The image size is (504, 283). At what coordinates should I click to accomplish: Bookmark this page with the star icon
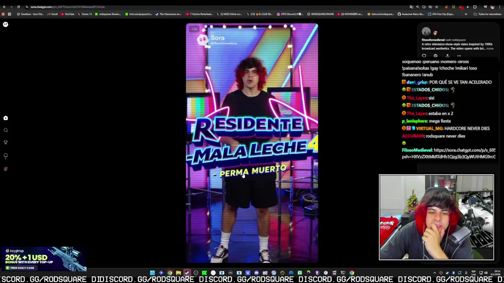tap(436, 7)
